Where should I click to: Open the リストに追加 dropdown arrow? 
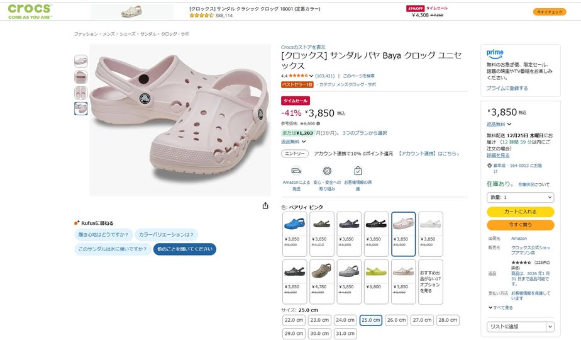point(550,327)
